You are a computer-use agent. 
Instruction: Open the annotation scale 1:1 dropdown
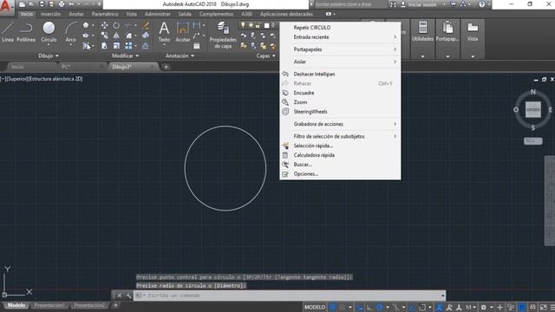point(470,307)
